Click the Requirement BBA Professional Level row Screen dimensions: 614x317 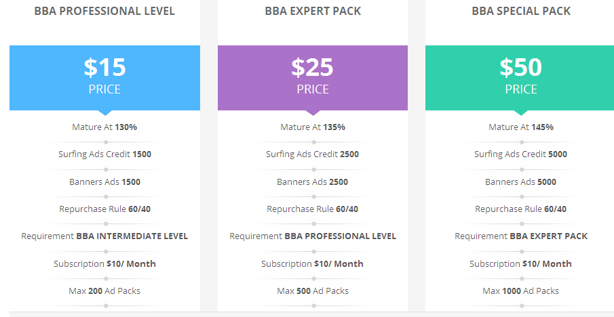(313, 236)
